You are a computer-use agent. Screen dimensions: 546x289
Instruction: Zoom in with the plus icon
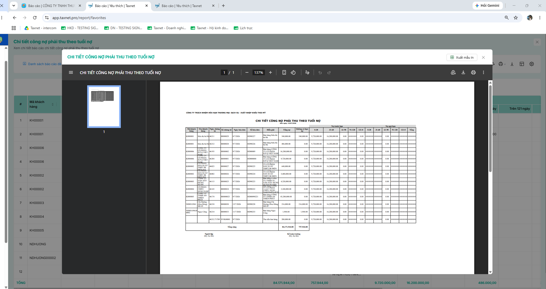pyautogui.click(x=270, y=72)
